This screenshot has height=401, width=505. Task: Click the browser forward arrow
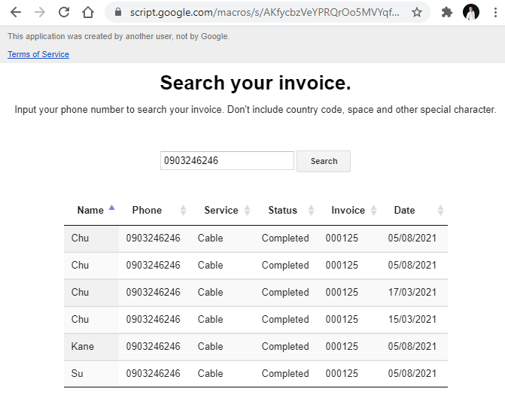(40, 12)
